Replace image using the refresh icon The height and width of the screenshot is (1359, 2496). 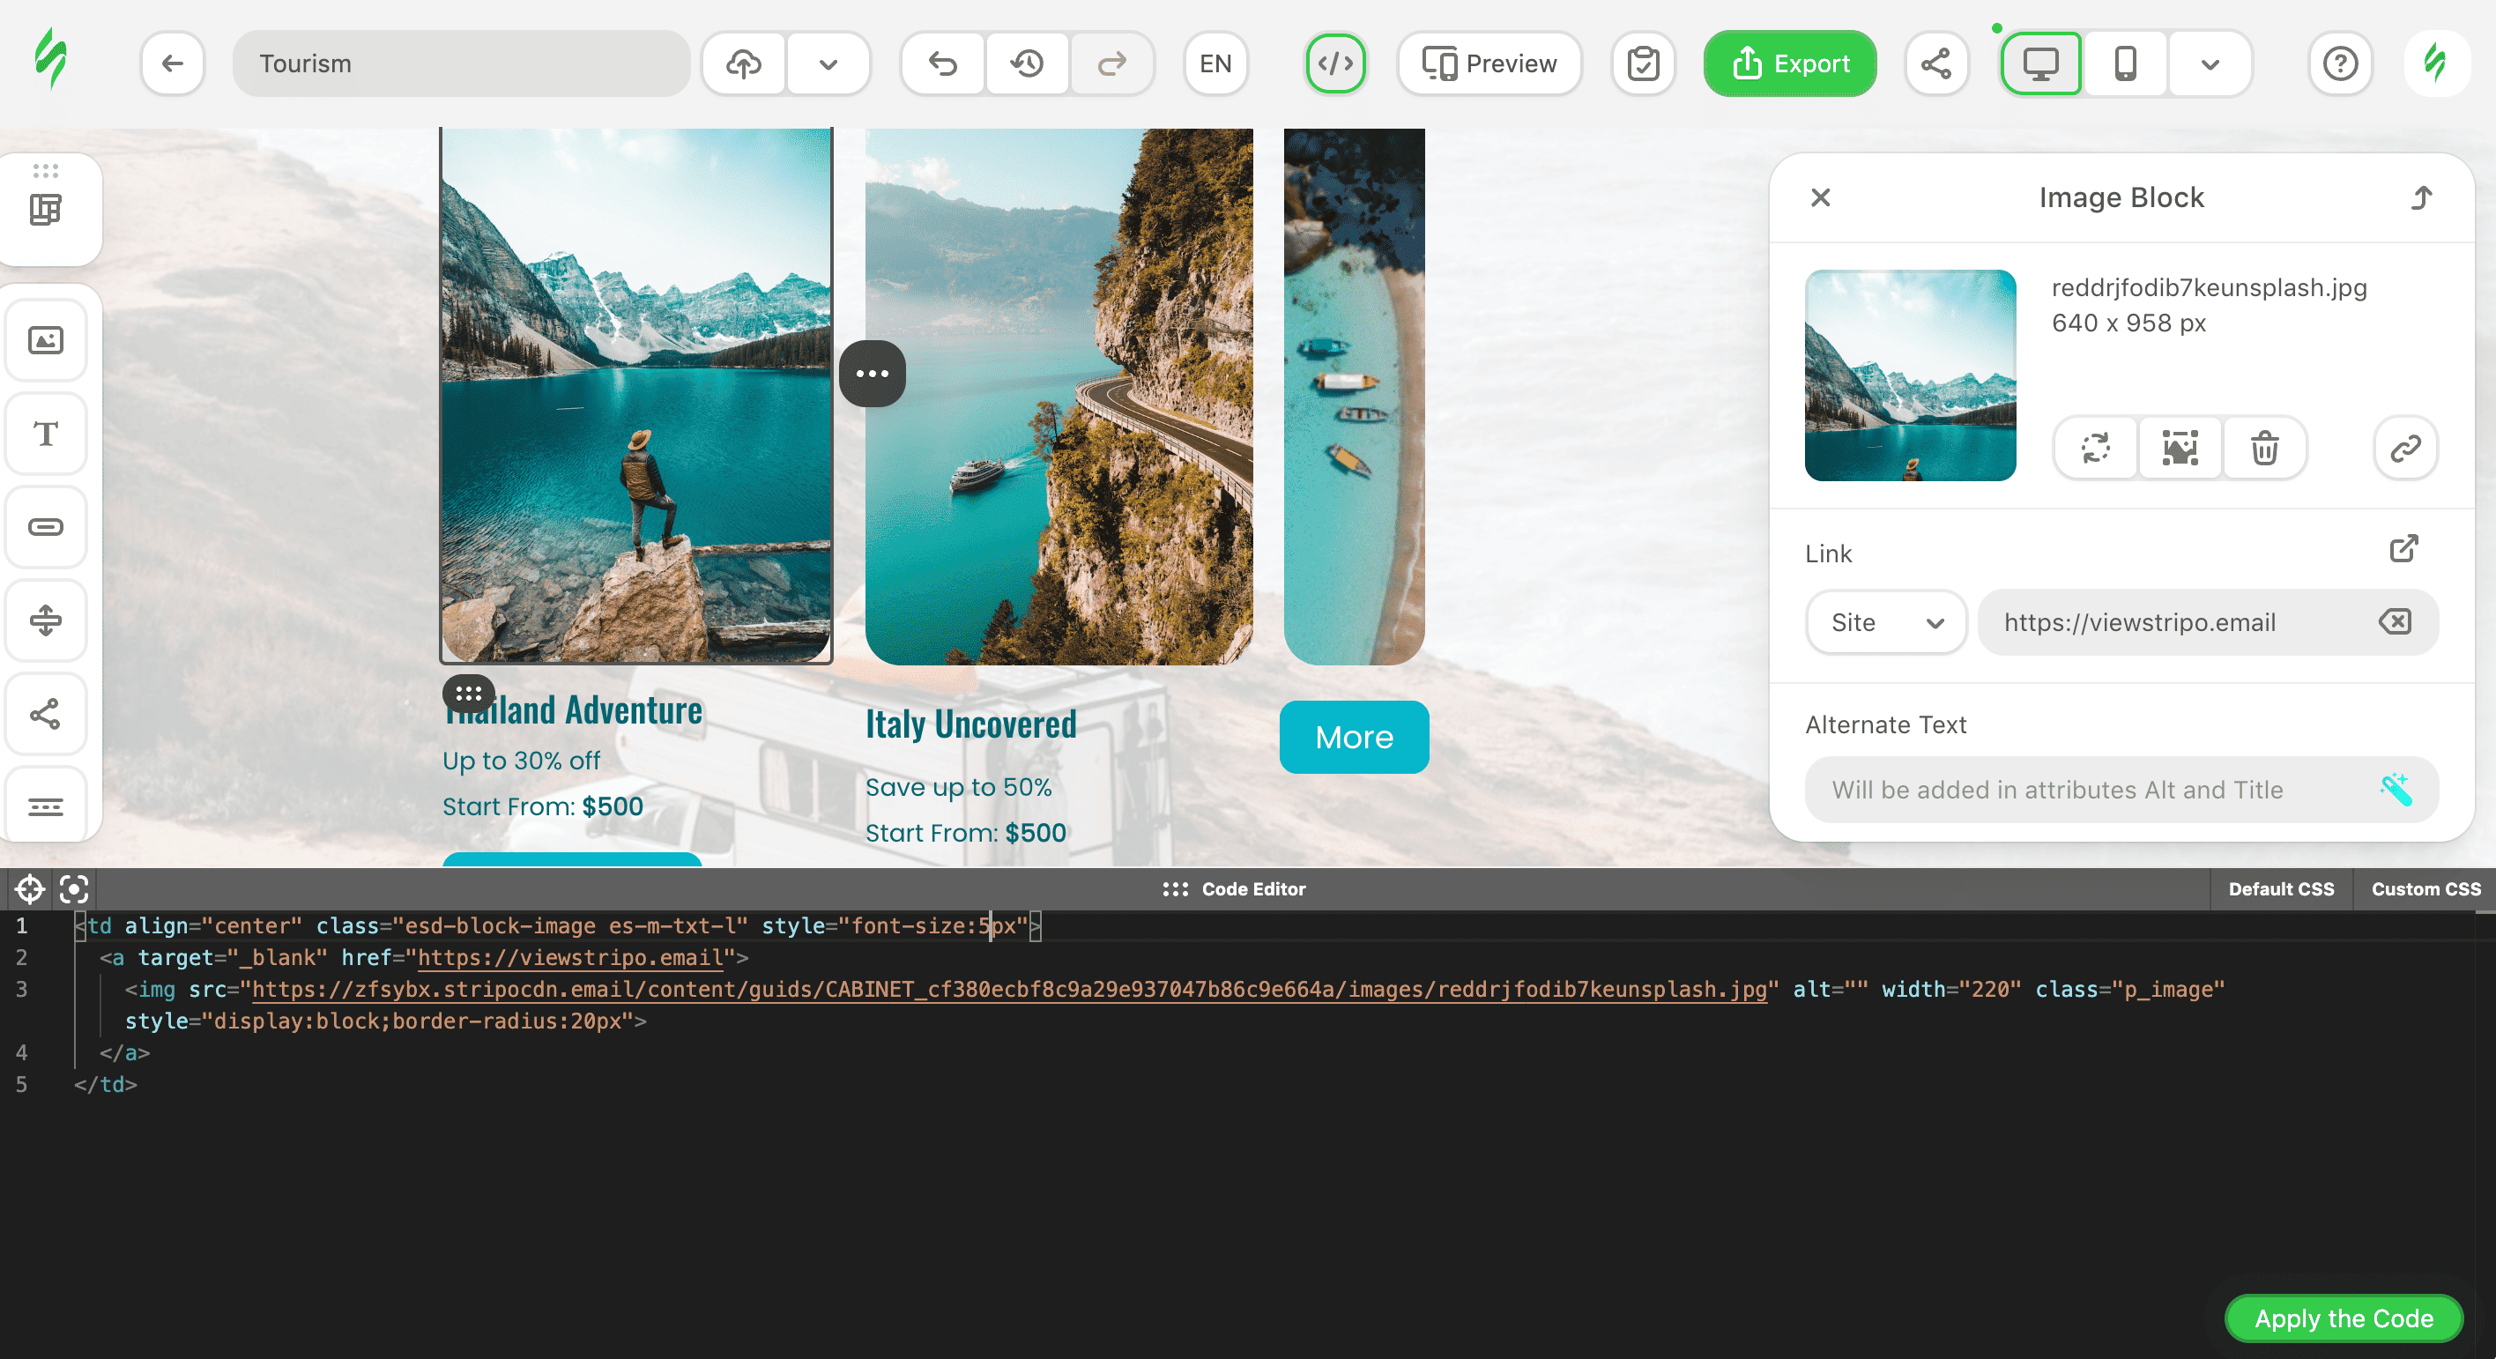coord(2096,449)
